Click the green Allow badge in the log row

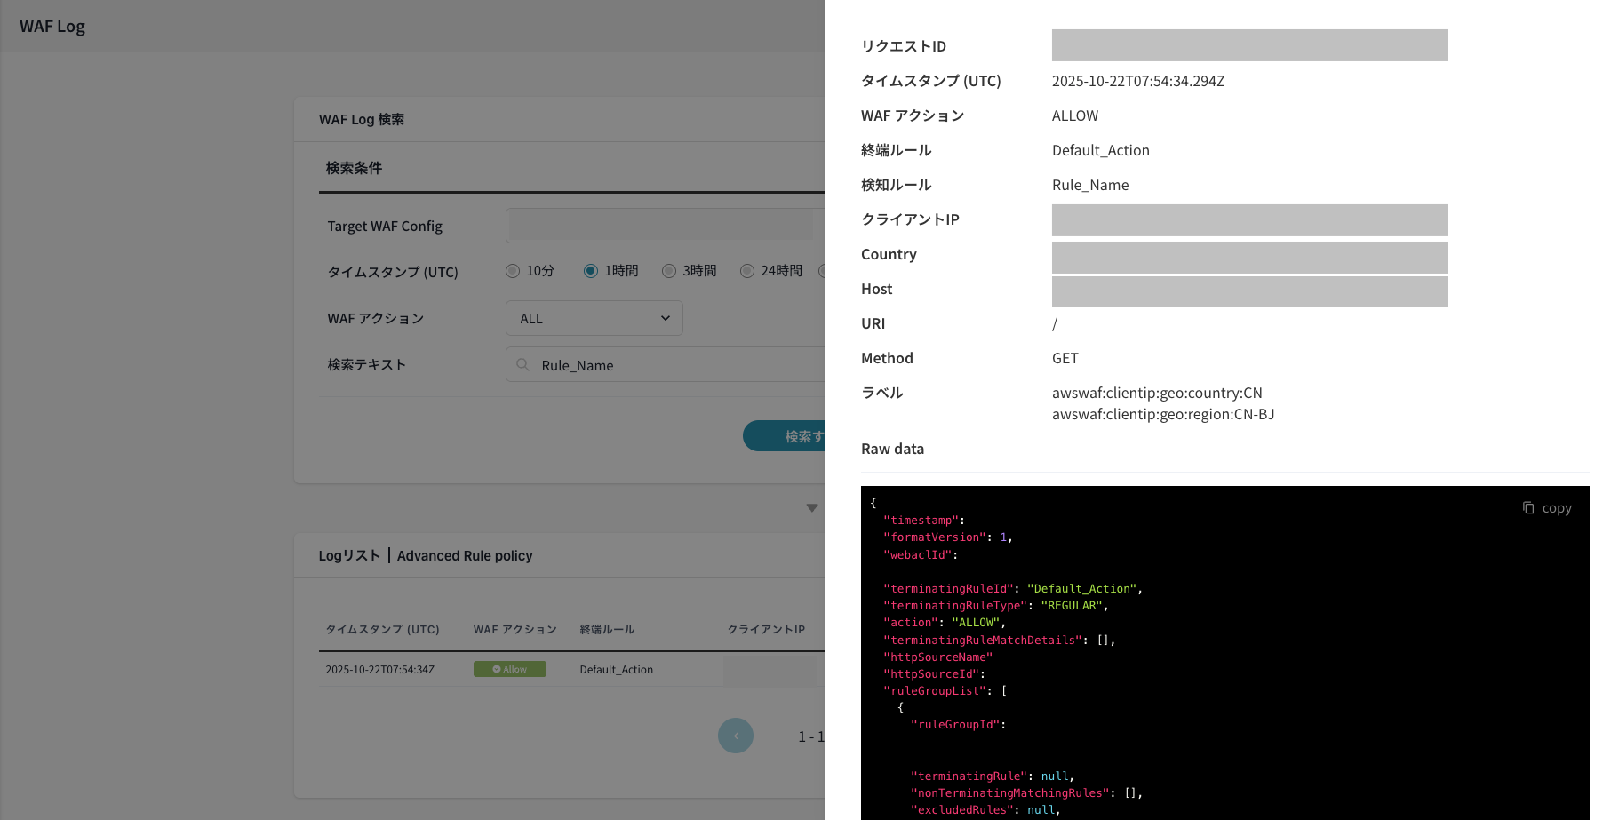coord(509,669)
